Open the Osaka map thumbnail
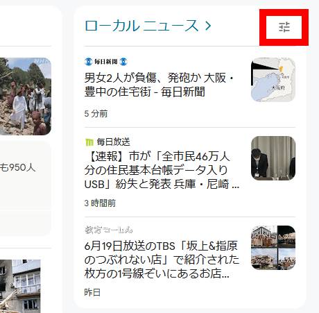319x313 pixels. pos(273,80)
